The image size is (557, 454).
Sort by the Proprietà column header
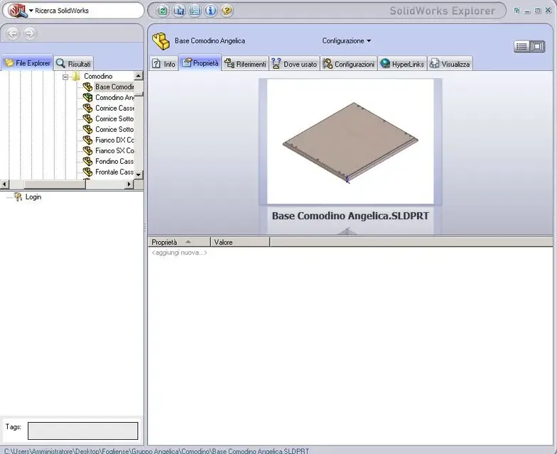pos(179,243)
